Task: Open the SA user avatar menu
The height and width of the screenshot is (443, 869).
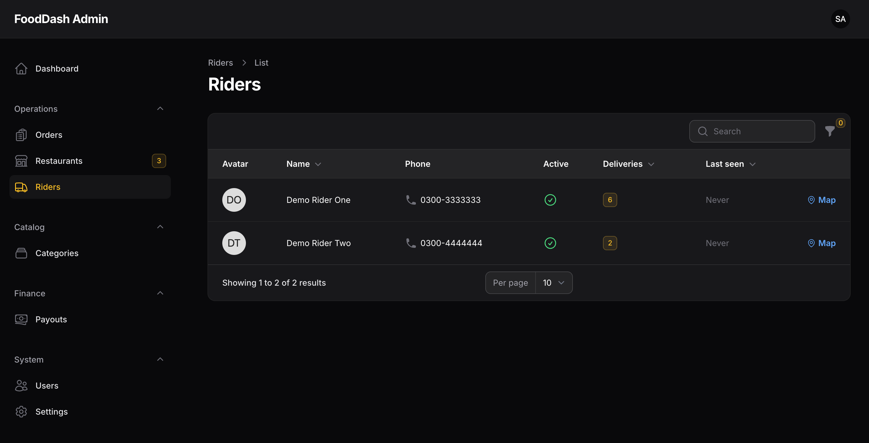Action: (x=840, y=19)
